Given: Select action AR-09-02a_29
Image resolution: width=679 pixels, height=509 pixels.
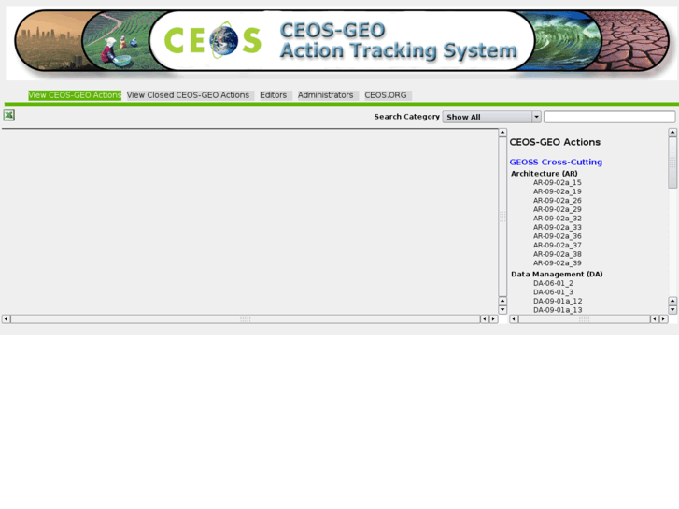Looking at the screenshot, I should (558, 209).
